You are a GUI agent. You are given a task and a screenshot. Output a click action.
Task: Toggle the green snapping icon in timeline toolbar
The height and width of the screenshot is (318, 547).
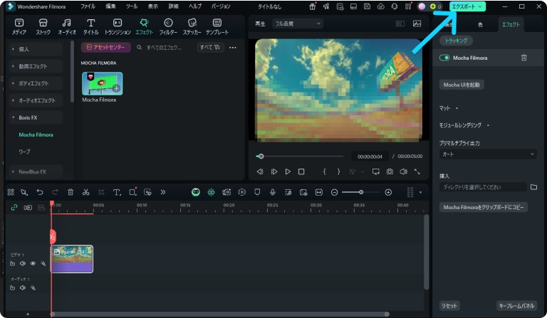tap(211, 192)
